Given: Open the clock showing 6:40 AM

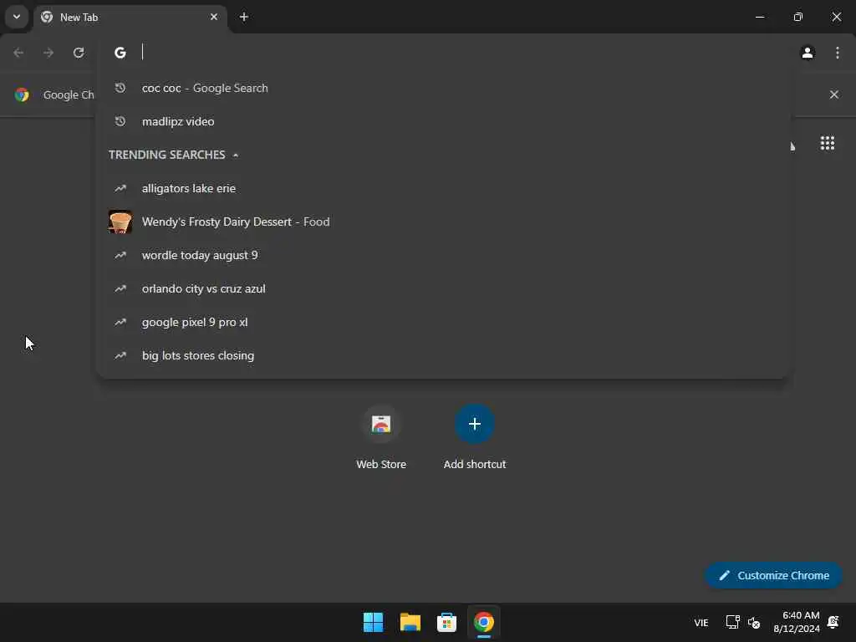Looking at the screenshot, I should pyautogui.click(x=797, y=622).
